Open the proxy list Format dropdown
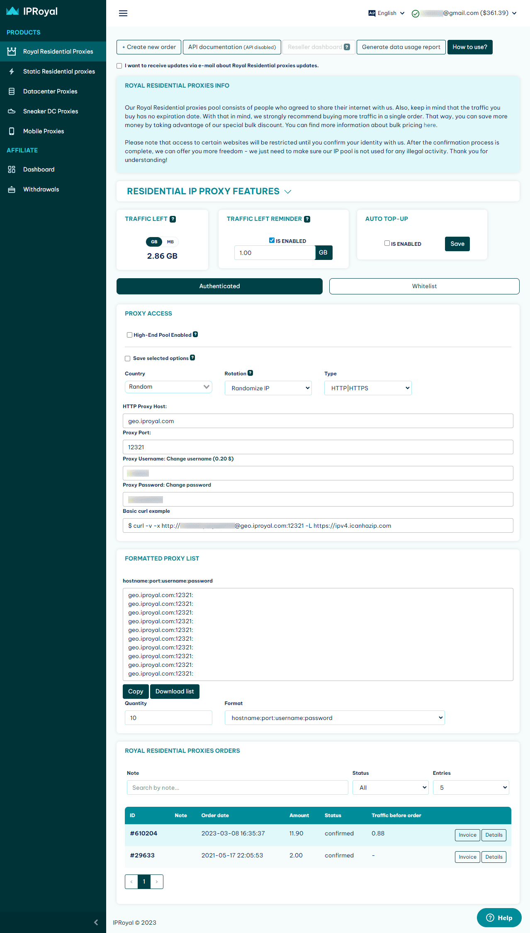 pyautogui.click(x=335, y=718)
